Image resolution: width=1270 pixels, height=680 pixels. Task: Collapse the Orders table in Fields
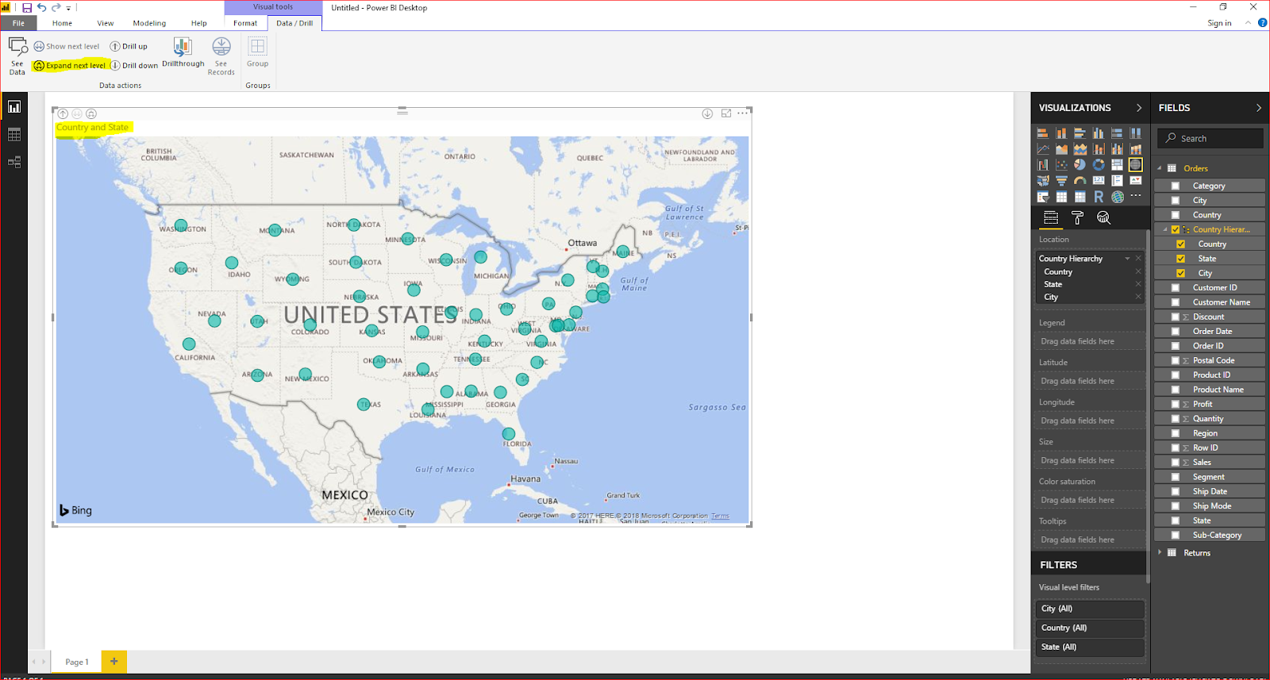[x=1160, y=168]
